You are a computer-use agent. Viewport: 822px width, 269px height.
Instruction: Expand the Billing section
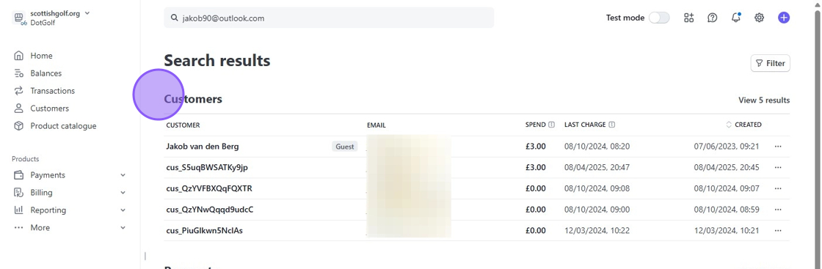[70, 193]
